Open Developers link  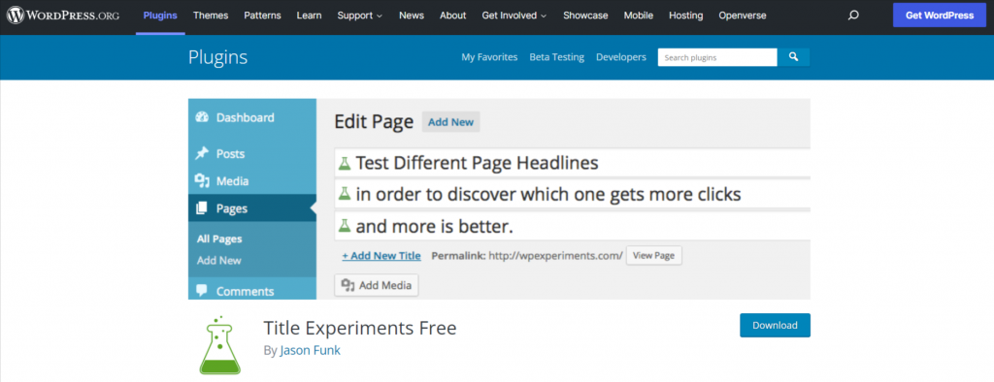[x=621, y=57]
